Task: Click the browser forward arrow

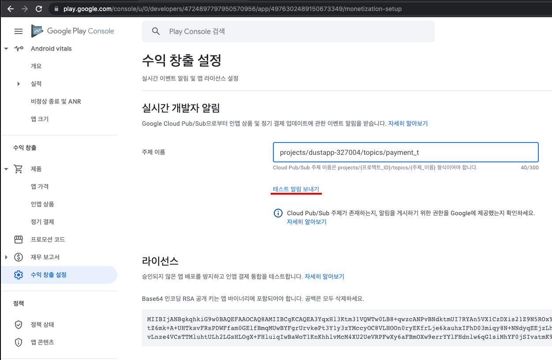Action: (x=25, y=9)
